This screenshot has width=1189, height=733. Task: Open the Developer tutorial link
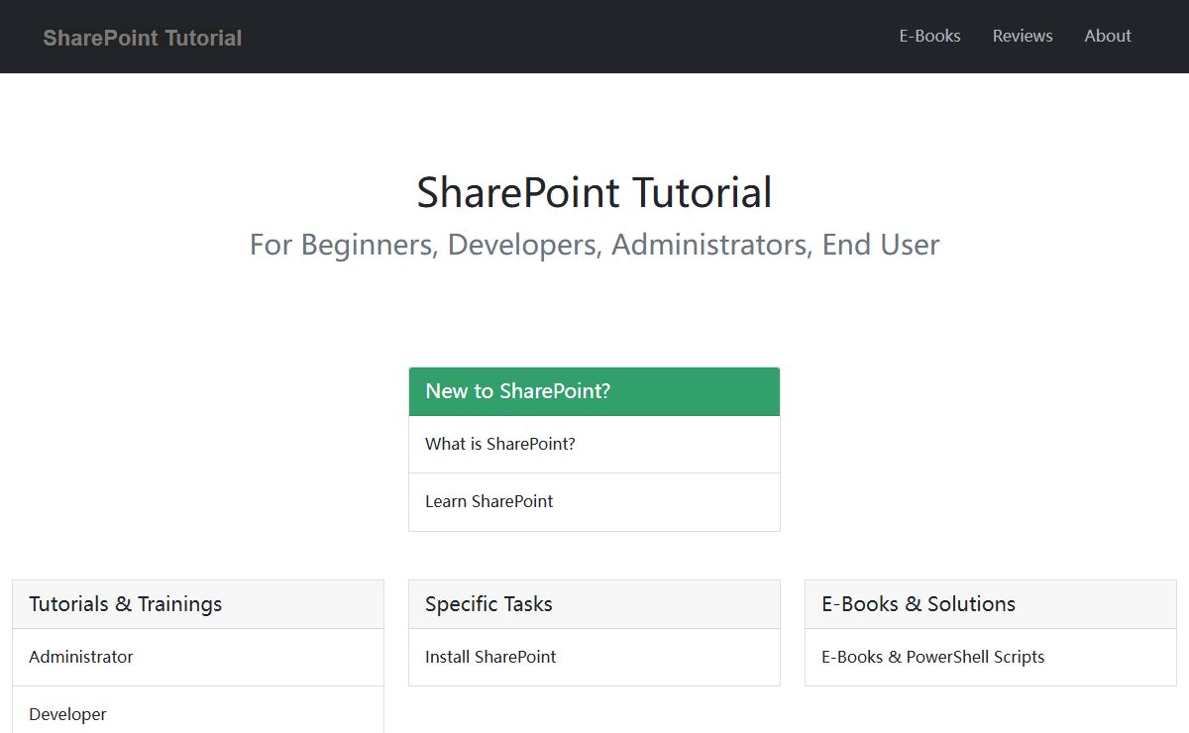tap(198, 710)
